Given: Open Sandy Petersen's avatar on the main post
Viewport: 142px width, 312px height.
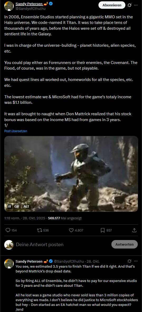Looking at the screenshot, I should coord(9,6).
